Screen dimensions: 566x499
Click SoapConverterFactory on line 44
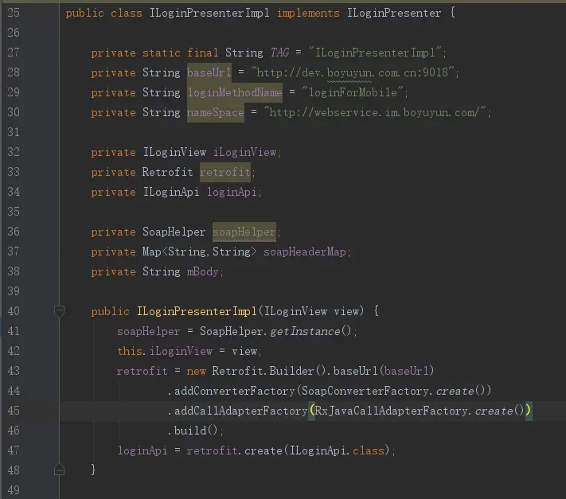click(365, 391)
